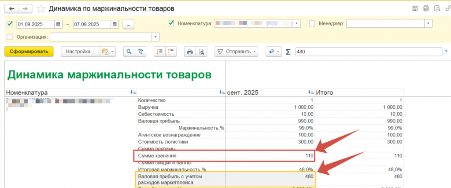Enable the Организация filter checkbox
Image resolution: width=451 pixels, height=188 pixels.
11,37
